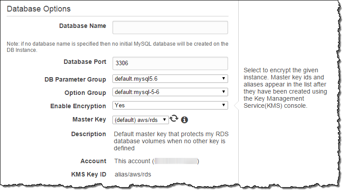
Task: Click the Database Port field showing 3306
Action: (170, 63)
